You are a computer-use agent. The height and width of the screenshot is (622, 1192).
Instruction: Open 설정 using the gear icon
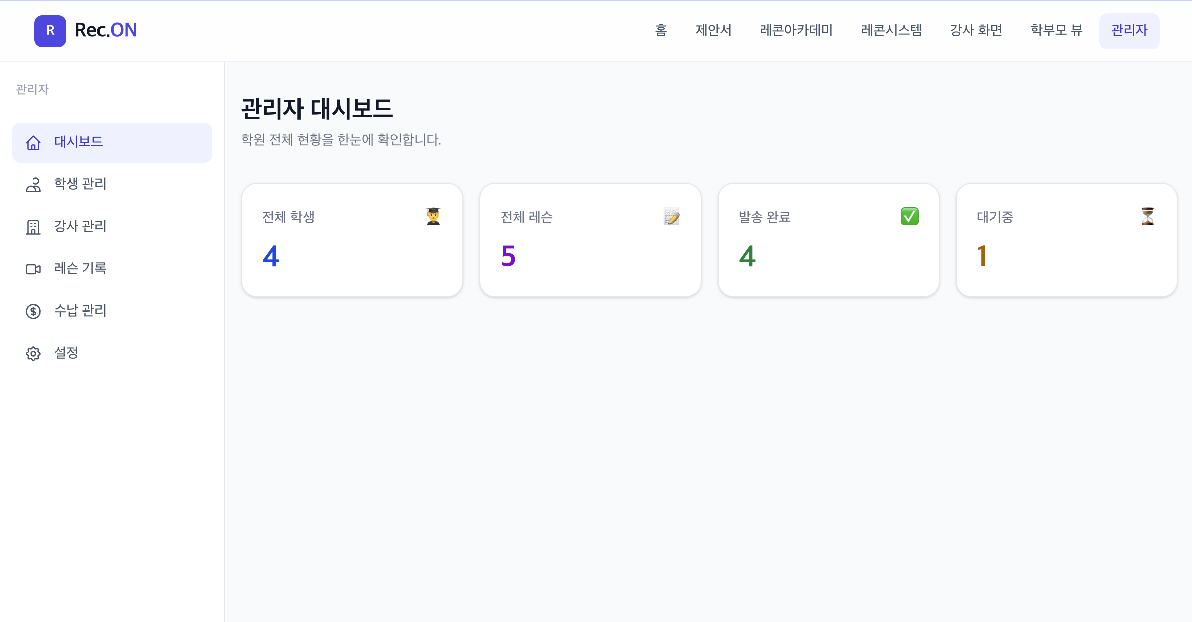(x=33, y=353)
